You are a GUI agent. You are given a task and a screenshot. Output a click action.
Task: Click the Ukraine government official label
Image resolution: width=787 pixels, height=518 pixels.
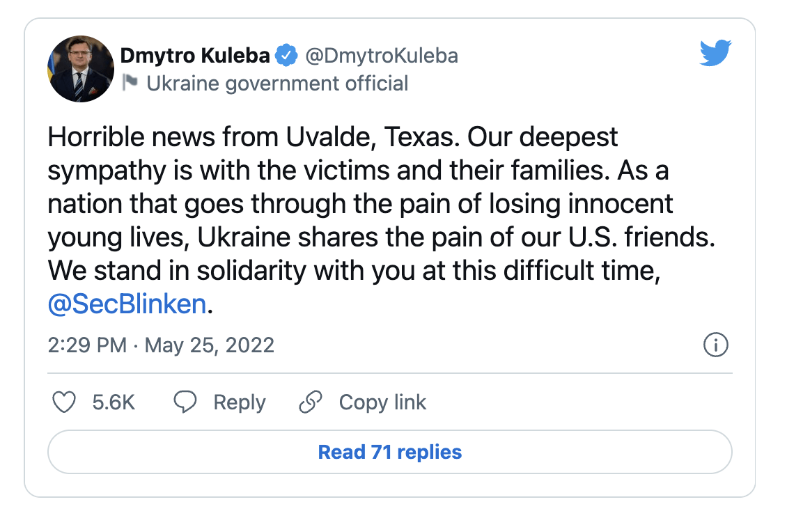click(x=277, y=84)
